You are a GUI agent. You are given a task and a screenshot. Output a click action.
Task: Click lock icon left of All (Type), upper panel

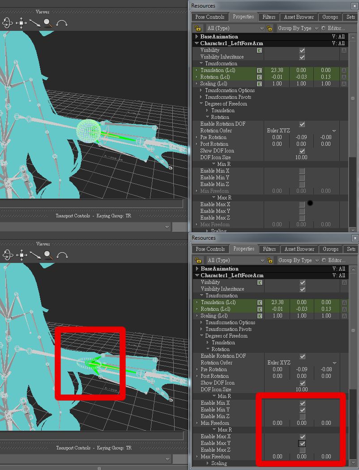(197, 28)
